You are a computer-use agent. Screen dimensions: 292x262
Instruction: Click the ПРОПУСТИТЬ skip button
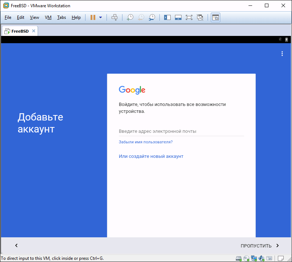click(x=260, y=246)
